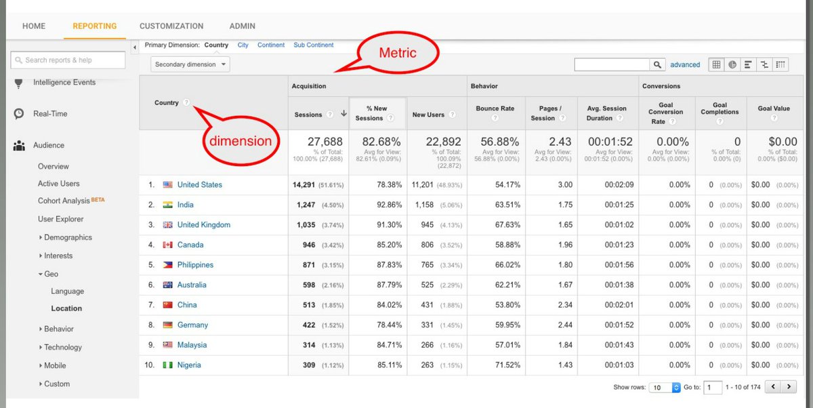Click the table search input box

click(x=612, y=64)
